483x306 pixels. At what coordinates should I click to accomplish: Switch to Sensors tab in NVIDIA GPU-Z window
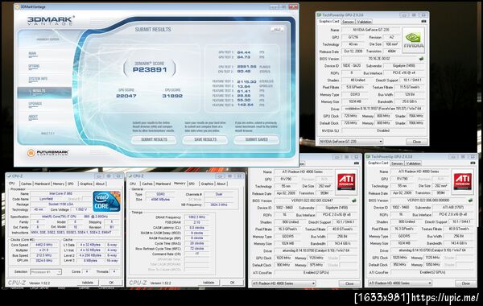(x=348, y=22)
